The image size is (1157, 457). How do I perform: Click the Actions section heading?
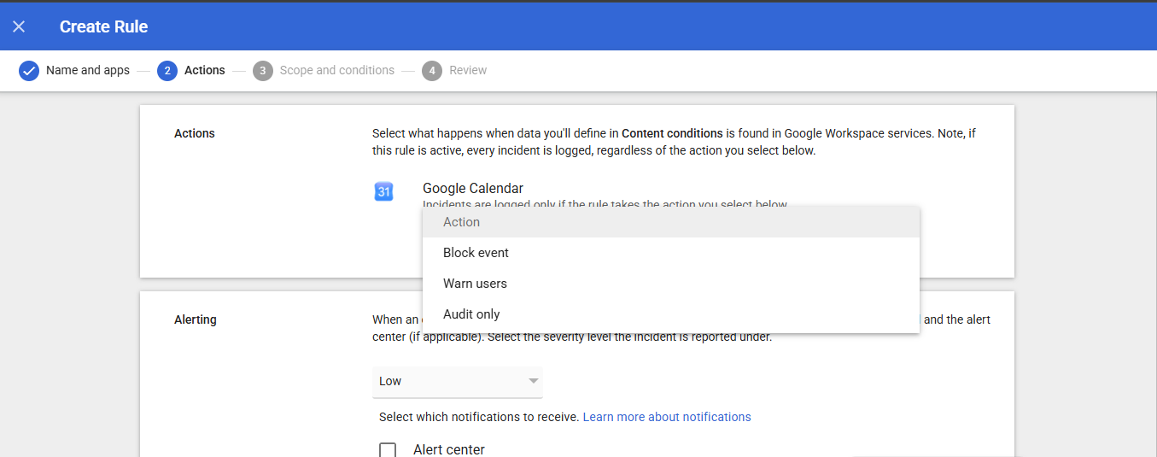[x=195, y=133]
